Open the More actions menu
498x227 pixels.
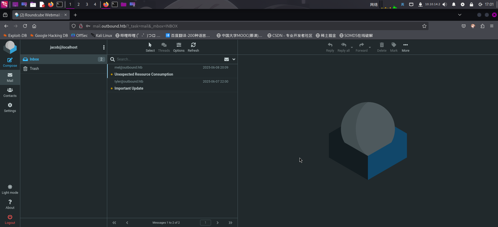405,47
